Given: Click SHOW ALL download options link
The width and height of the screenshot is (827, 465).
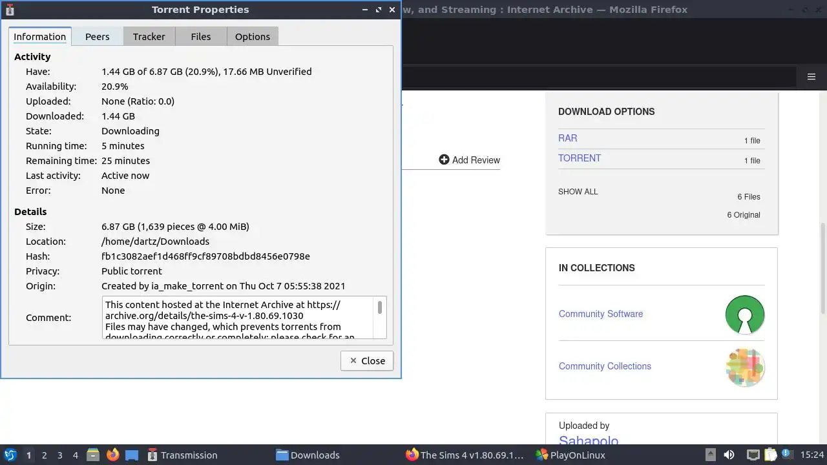Looking at the screenshot, I should (x=578, y=192).
